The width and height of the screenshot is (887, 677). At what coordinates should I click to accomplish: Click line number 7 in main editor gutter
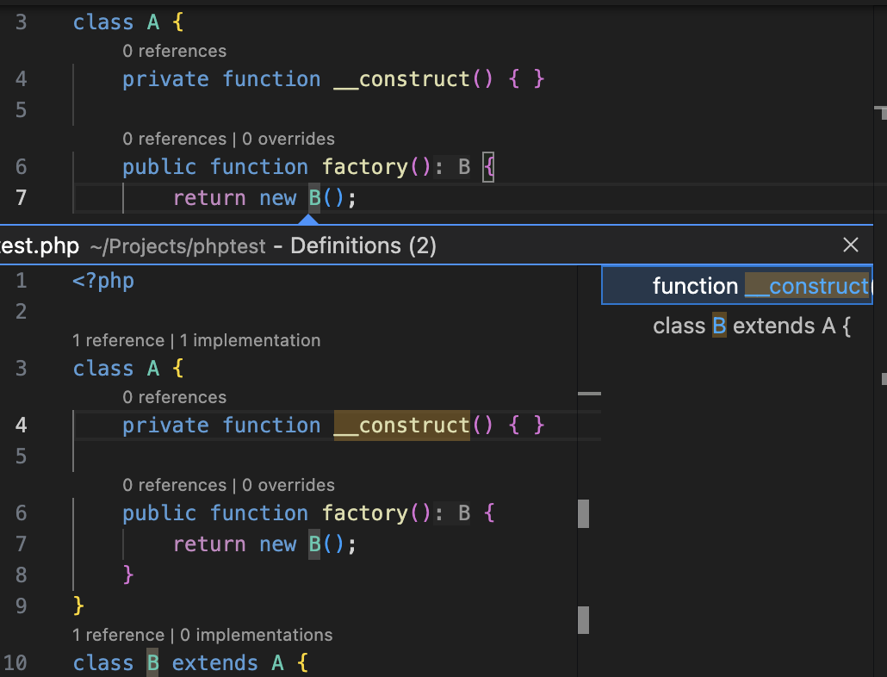[x=22, y=198]
